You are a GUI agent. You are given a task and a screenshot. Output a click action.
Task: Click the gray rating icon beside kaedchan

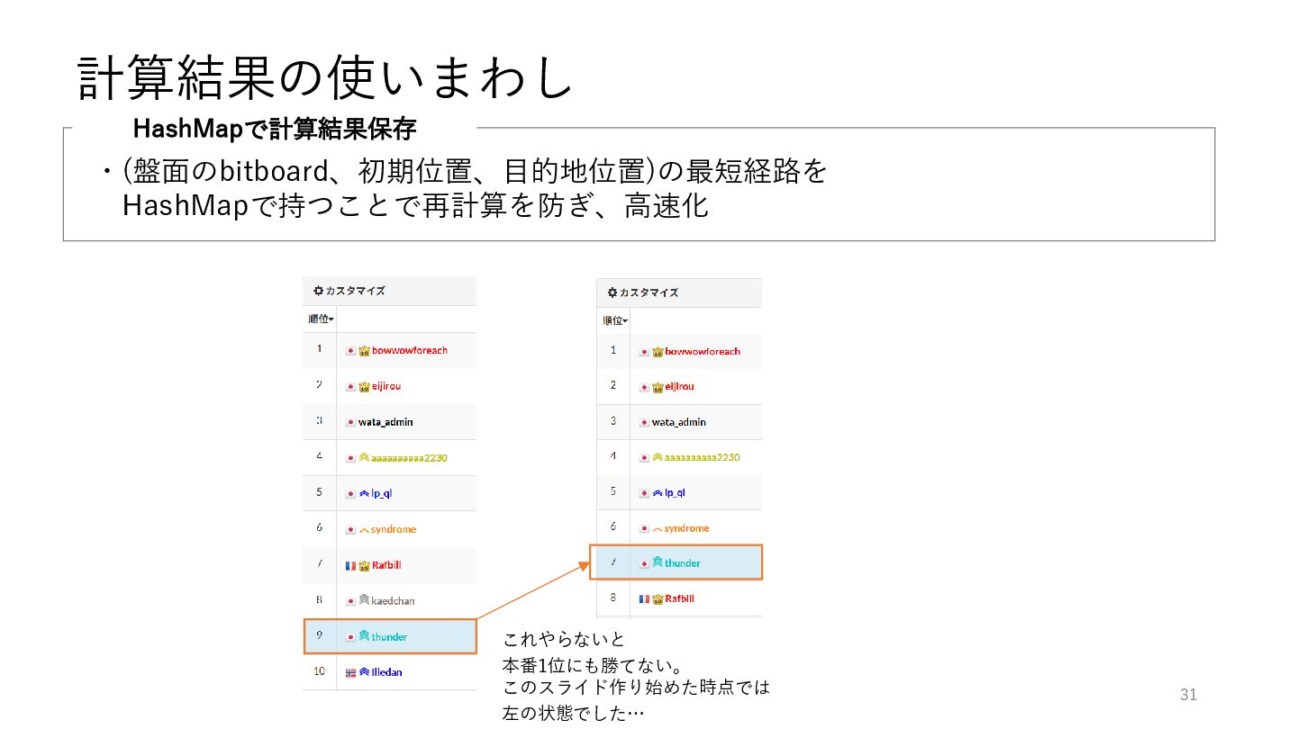(x=364, y=600)
